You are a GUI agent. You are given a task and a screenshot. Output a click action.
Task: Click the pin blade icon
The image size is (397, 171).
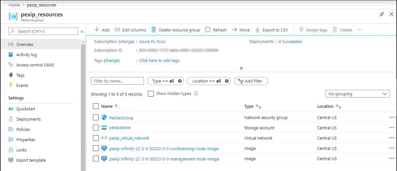(382, 14)
